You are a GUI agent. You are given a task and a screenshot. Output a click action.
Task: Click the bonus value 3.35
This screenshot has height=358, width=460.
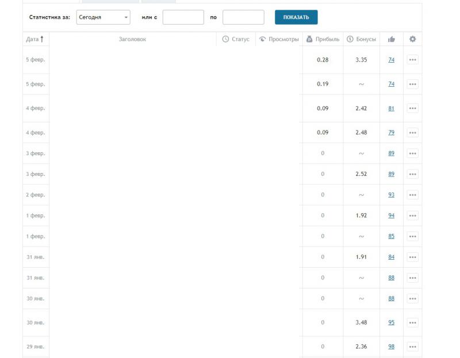pos(361,60)
